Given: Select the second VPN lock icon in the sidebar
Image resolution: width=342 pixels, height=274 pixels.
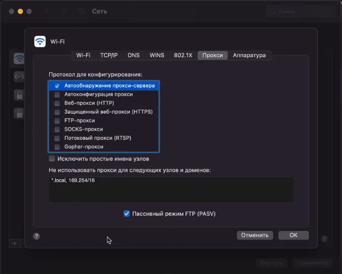Looking at the screenshot, I should [19, 114].
